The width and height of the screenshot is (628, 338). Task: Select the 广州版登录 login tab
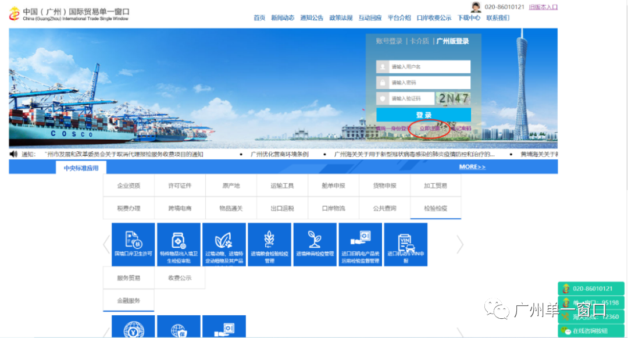452,41
